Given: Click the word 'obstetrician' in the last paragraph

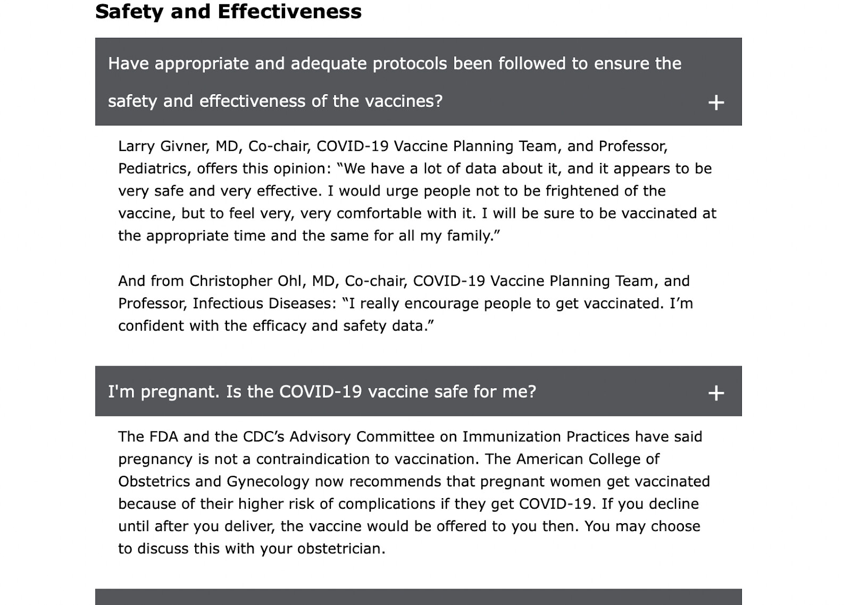Looking at the screenshot, I should point(339,548).
